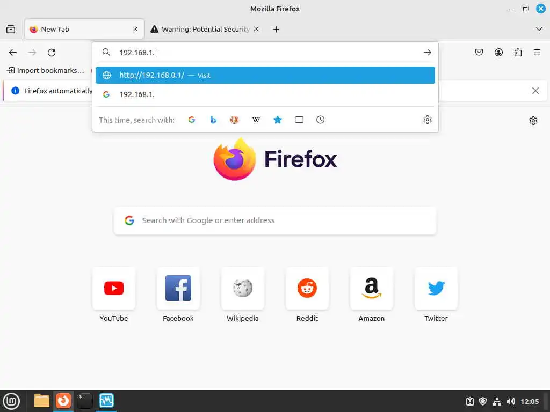The height and width of the screenshot is (412, 550).
Task: Search in Bookmarks star icon
Action: (x=278, y=120)
